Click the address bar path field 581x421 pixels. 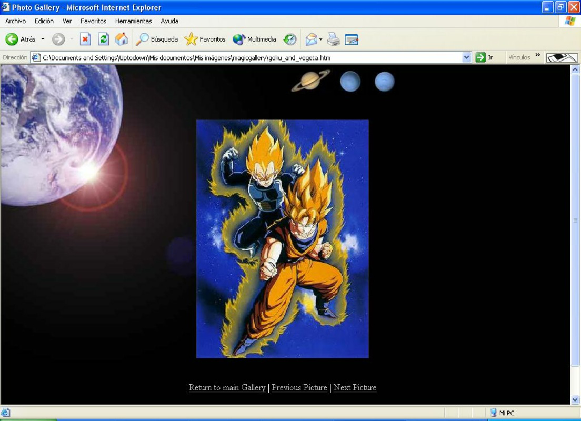click(251, 57)
